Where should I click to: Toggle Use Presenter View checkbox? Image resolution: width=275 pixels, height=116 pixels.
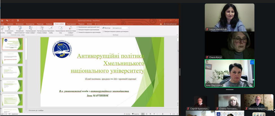(103, 31)
